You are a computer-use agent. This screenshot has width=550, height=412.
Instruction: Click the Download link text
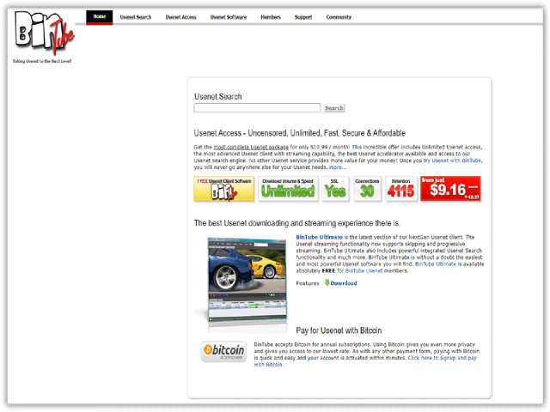pos(344,283)
